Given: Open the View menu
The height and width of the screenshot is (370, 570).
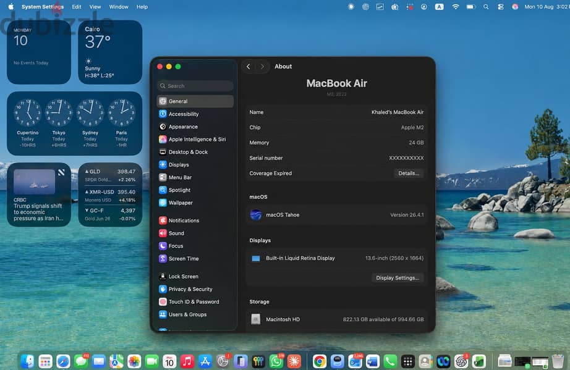Looking at the screenshot, I should [95, 7].
